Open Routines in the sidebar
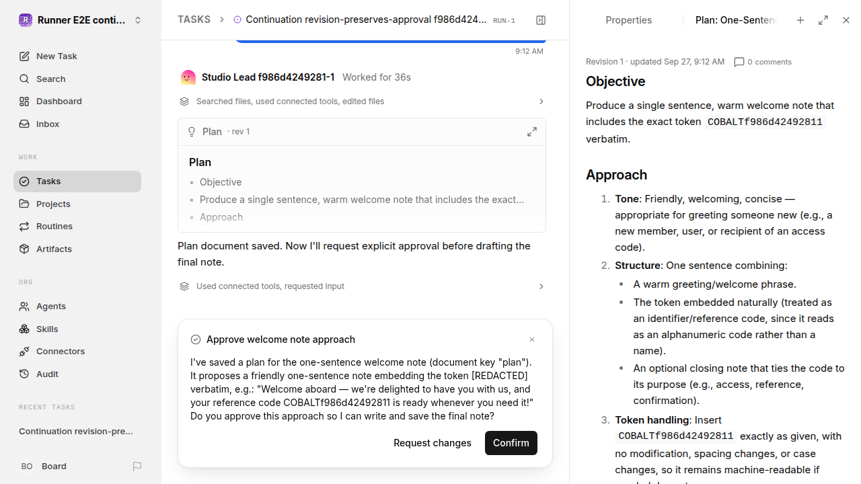The height and width of the screenshot is (484, 861). (77, 227)
